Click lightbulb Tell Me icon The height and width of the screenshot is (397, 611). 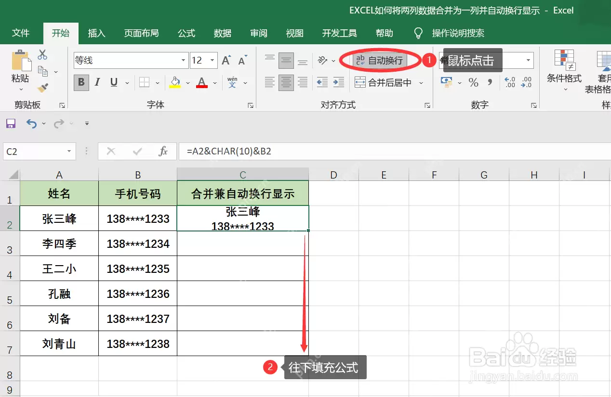[x=418, y=33]
